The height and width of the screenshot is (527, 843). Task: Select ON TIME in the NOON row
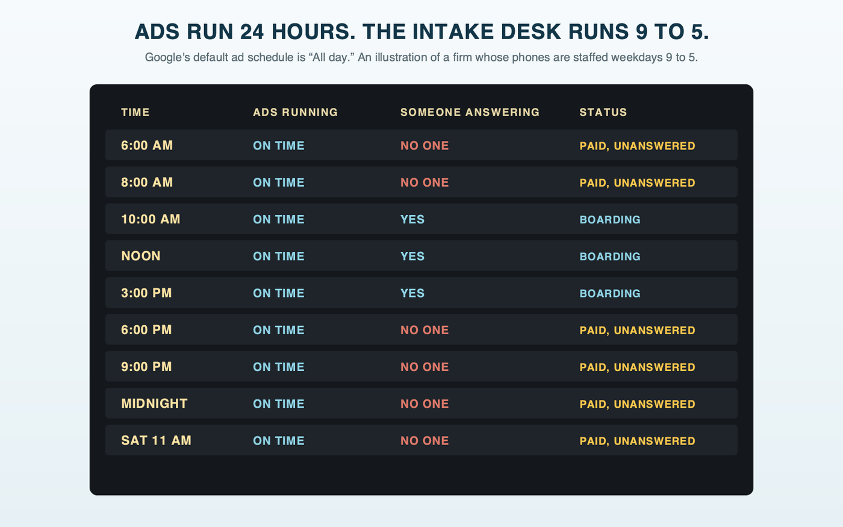coord(279,256)
